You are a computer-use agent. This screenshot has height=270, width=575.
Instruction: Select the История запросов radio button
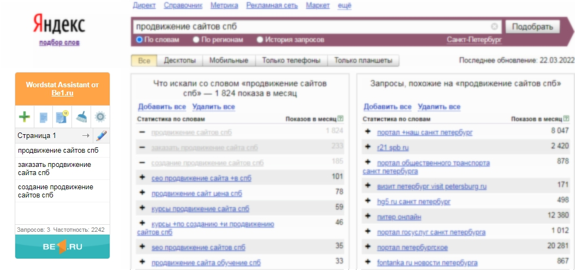point(260,40)
